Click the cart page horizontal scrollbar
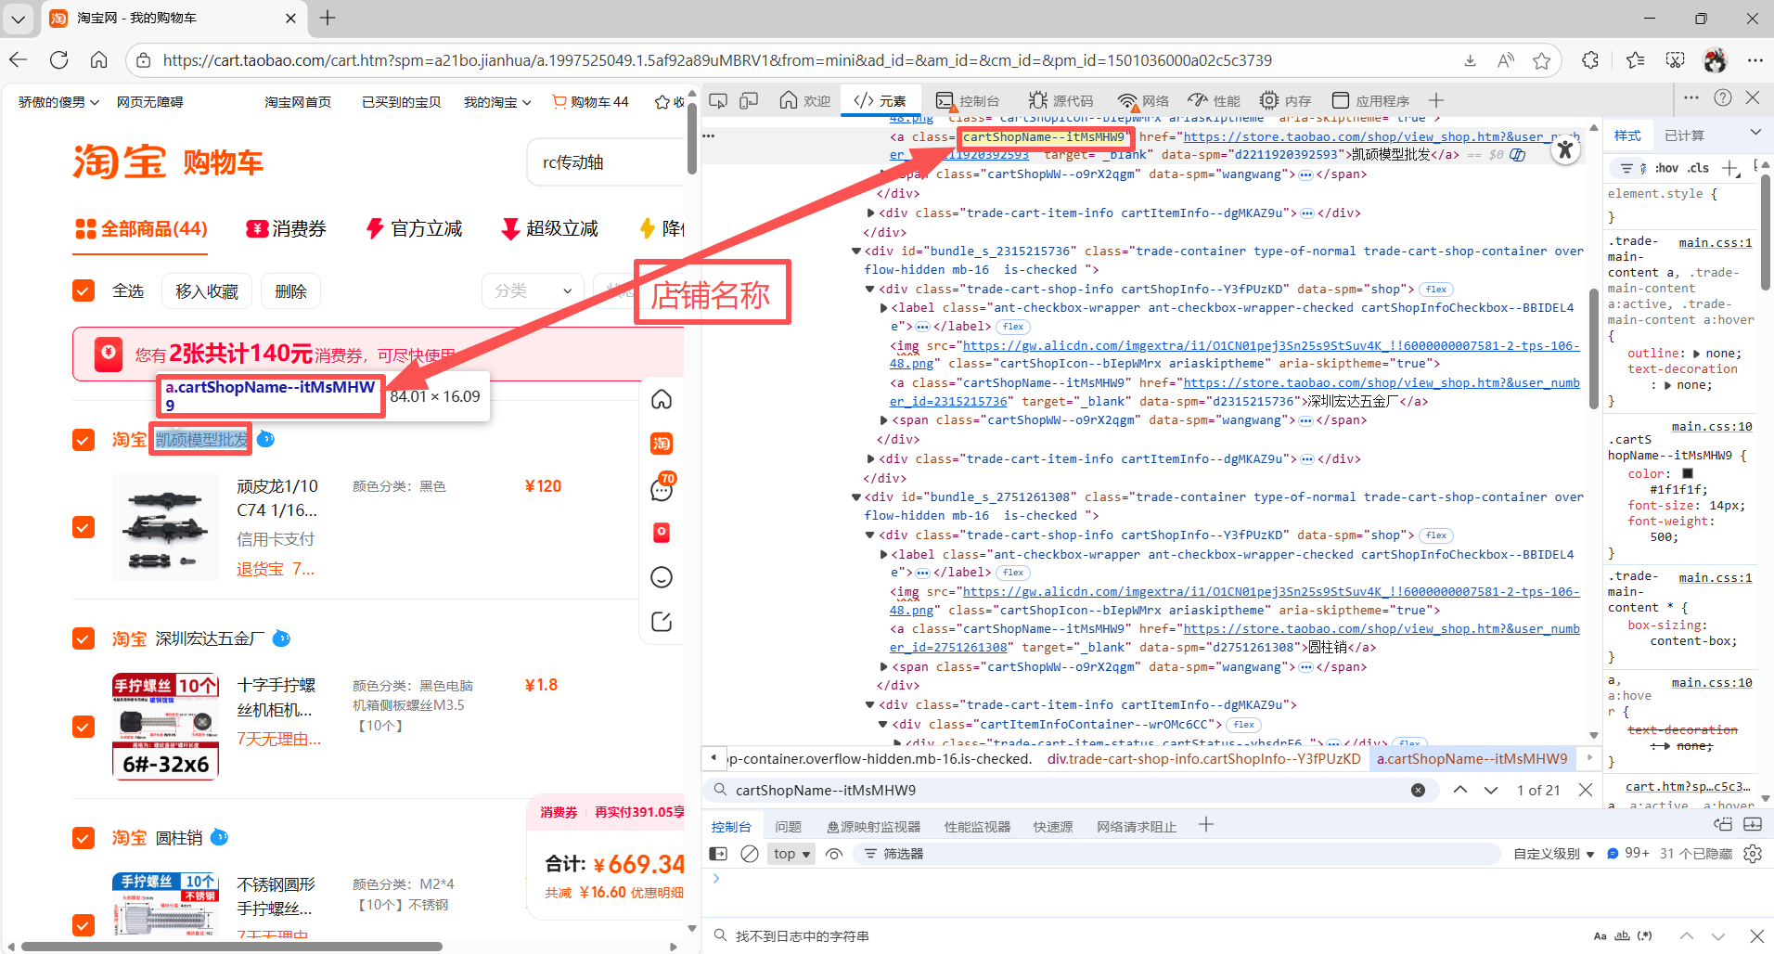This screenshot has height=954, width=1774. pyautogui.click(x=232, y=947)
